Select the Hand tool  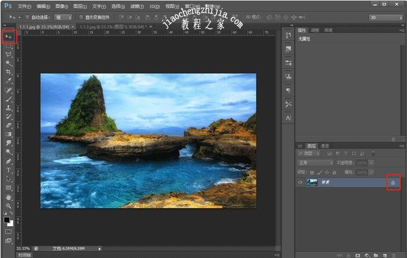pyautogui.click(x=9, y=197)
